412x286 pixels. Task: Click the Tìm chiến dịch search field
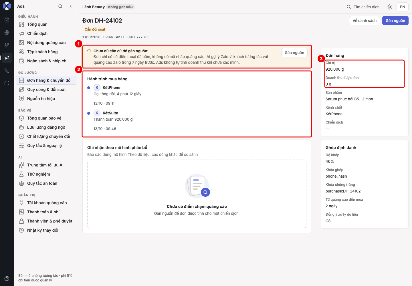pos(363,7)
